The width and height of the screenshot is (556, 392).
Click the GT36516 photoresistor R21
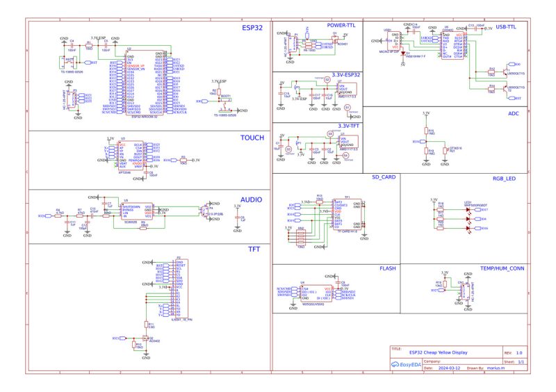click(445, 151)
